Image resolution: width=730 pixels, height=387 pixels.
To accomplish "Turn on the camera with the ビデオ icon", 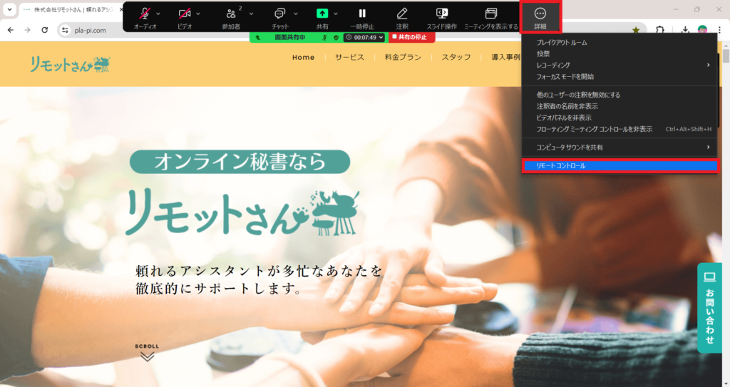I will [x=185, y=14].
